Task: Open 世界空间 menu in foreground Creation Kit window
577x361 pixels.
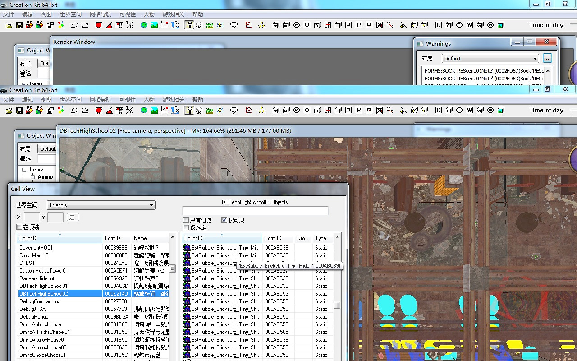Action: [x=71, y=100]
